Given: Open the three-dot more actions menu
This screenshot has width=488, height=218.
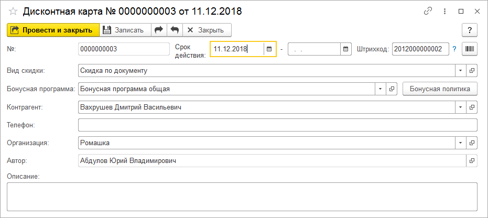Looking at the screenshot, I should [445, 11].
